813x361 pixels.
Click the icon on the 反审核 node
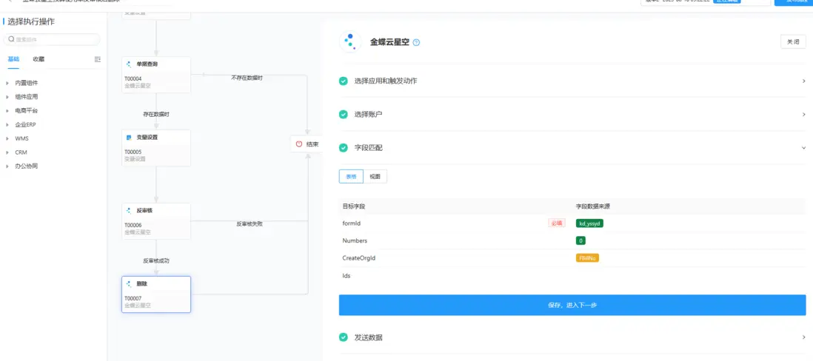coord(129,211)
